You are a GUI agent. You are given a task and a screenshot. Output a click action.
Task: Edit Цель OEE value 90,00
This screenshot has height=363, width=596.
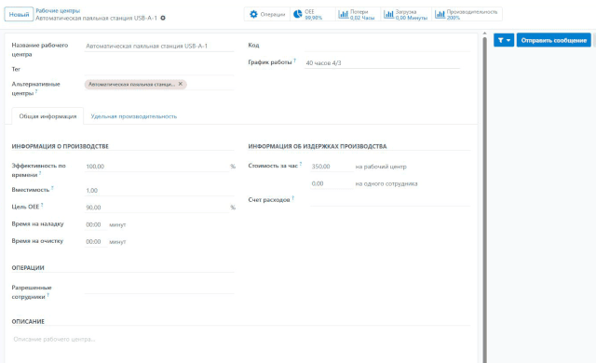[x=156, y=208]
